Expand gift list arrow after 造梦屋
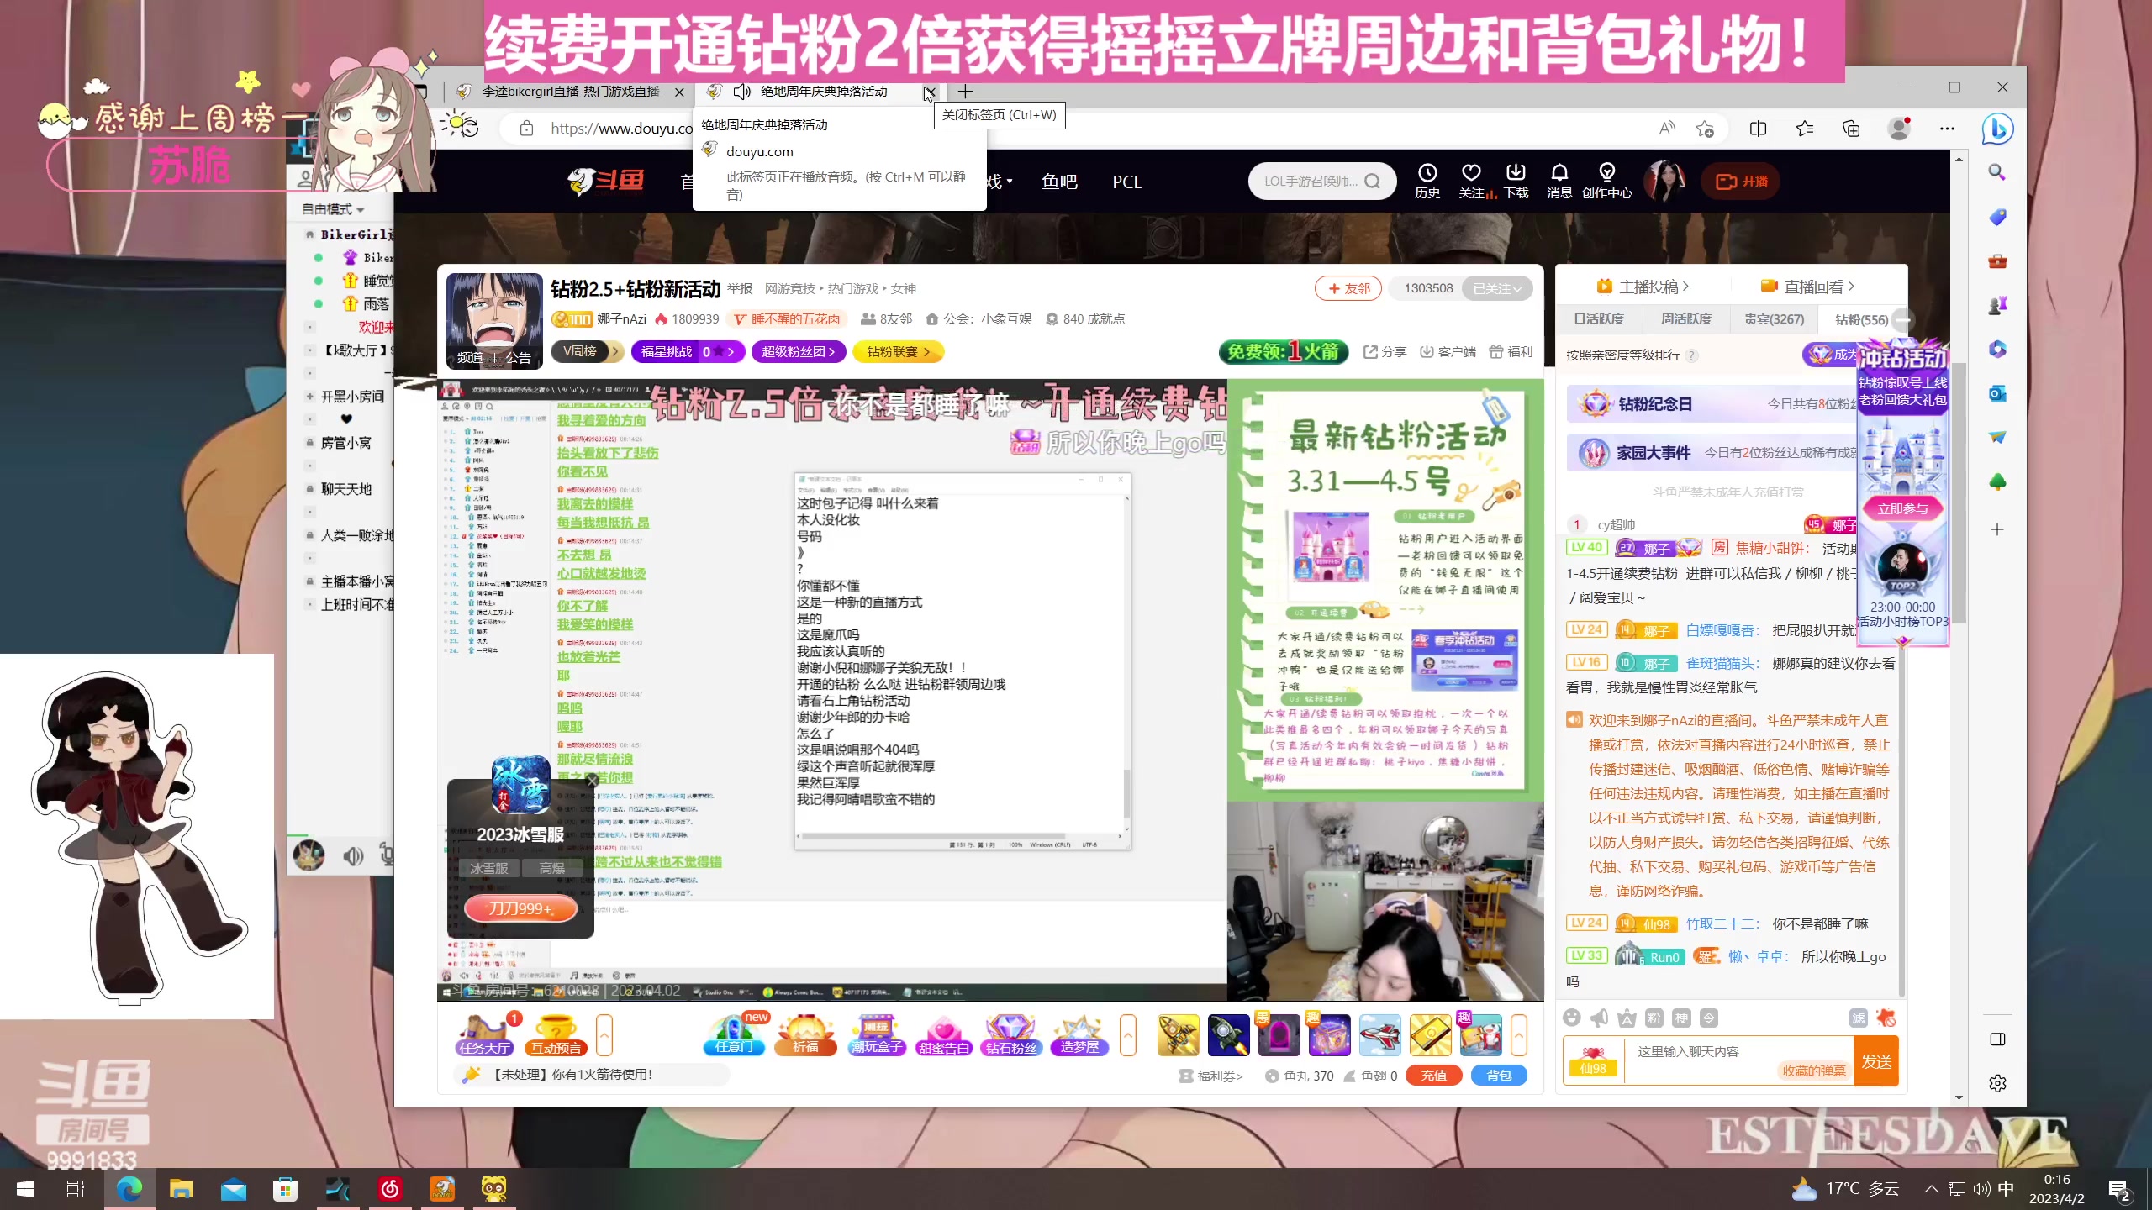The width and height of the screenshot is (2152, 1210). [x=1127, y=1034]
